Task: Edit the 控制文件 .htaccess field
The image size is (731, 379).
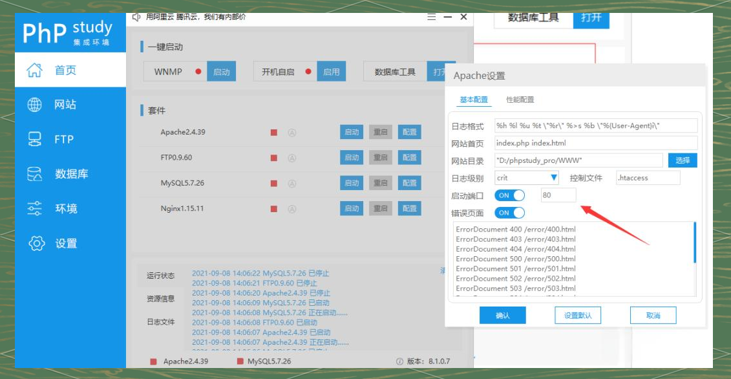Action: (x=648, y=177)
